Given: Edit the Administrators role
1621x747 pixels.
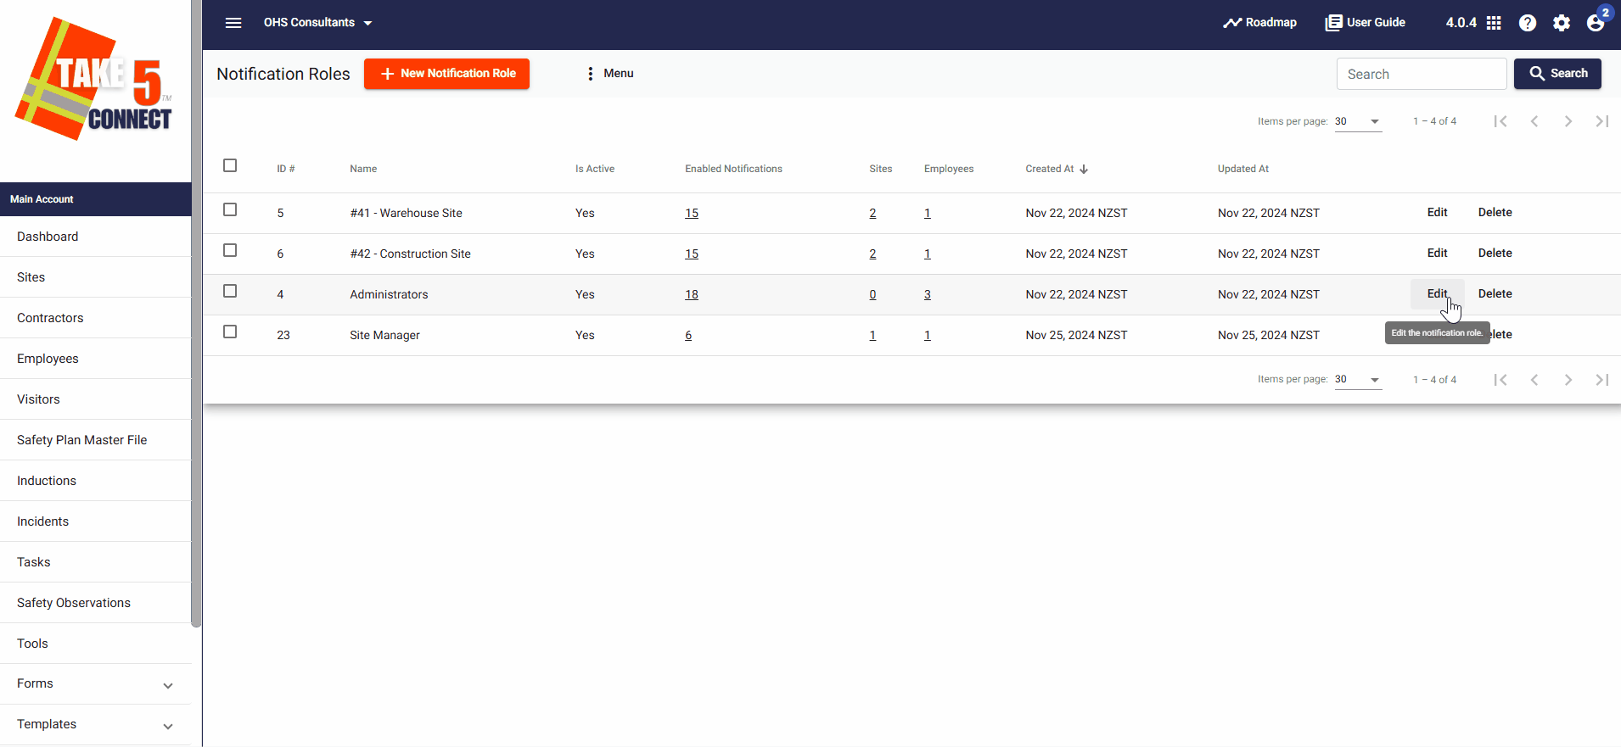Looking at the screenshot, I should pos(1437,294).
